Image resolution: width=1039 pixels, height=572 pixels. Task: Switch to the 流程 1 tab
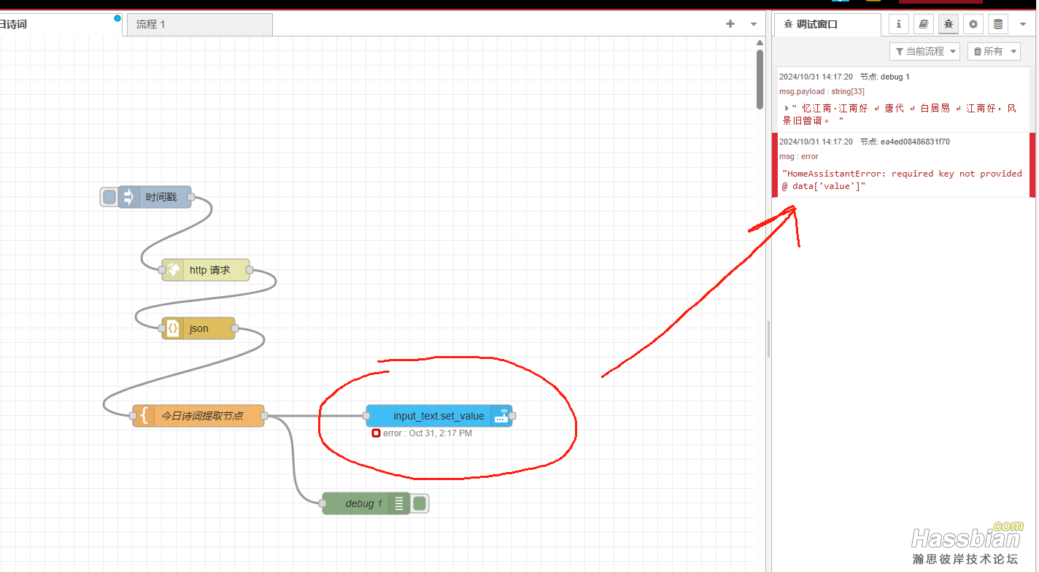(200, 24)
